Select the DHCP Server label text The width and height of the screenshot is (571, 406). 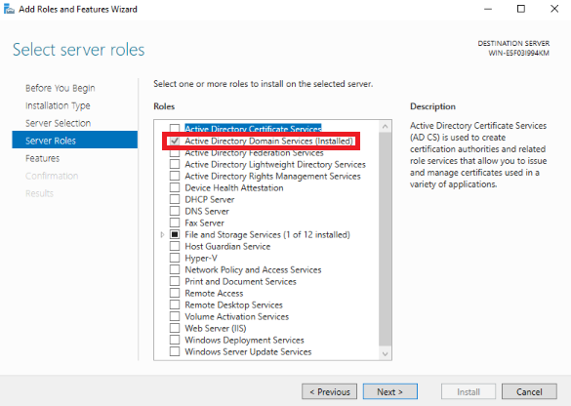click(210, 199)
